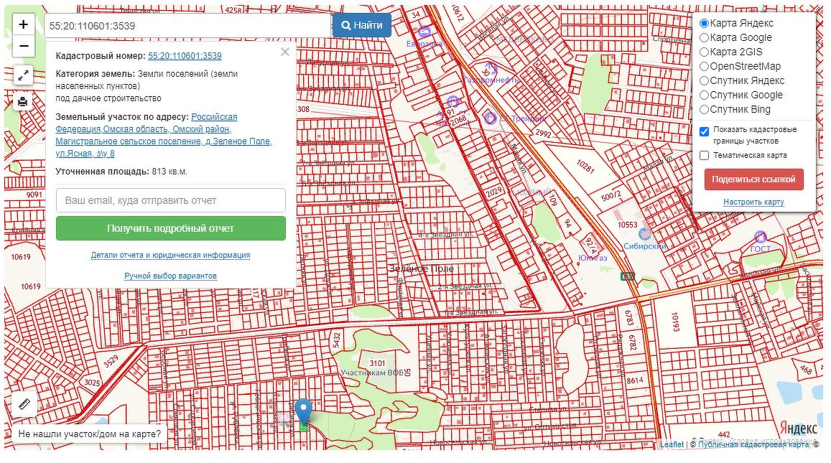This screenshot has width=831, height=463.
Task: Select Спутник Bing radio option
Action: pyautogui.click(x=704, y=109)
